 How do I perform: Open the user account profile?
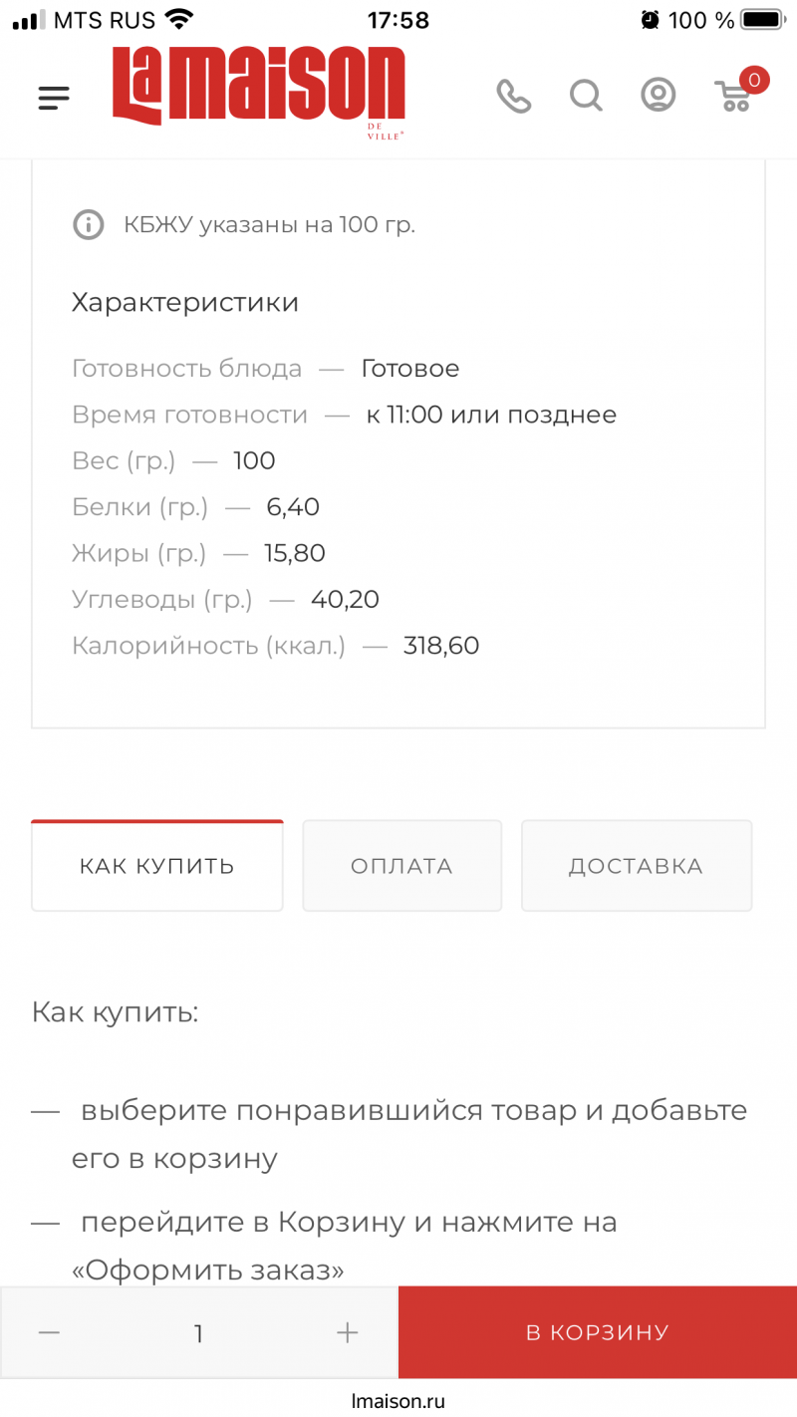[x=658, y=96]
